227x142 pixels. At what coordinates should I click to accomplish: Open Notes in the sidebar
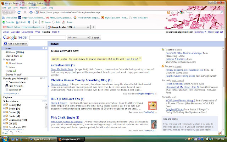click(10, 67)
